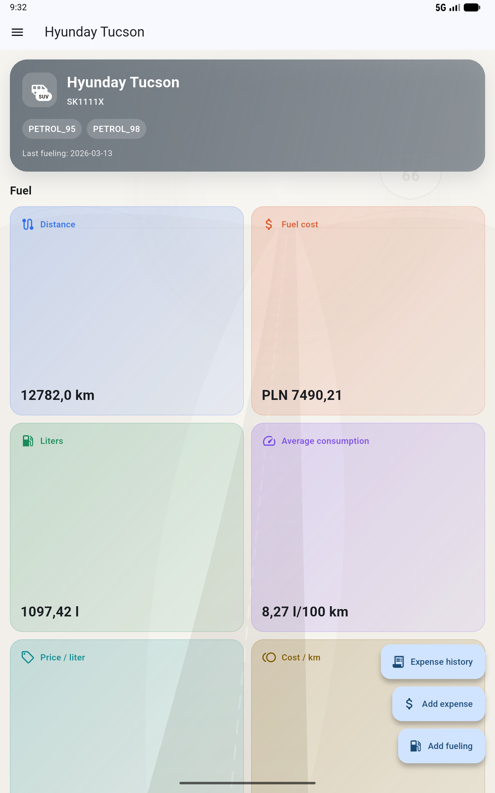Open the Fuel cost card showing PLN 7490,21
The width and height of the screenshot is (495, 793).
[x=368, y=311]
